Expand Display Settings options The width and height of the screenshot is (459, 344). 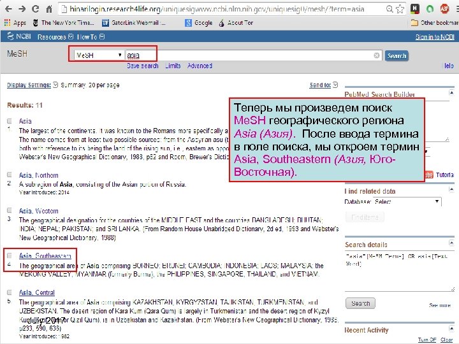(33, 85)
